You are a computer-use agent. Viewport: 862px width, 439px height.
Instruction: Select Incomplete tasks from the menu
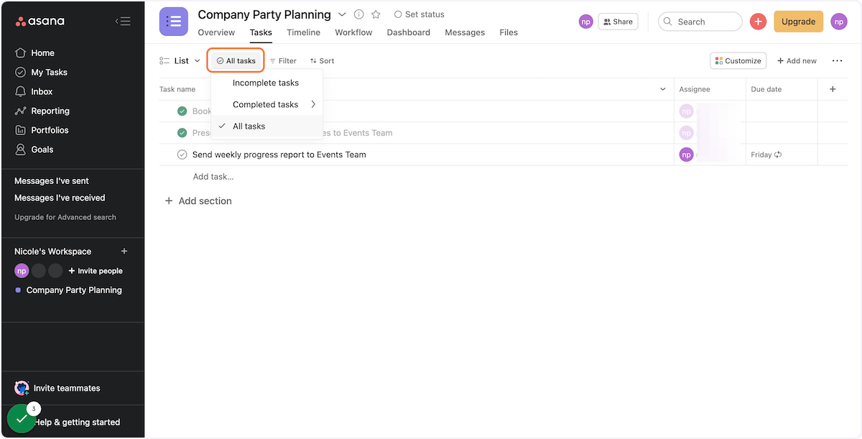(x=267, y=83)
